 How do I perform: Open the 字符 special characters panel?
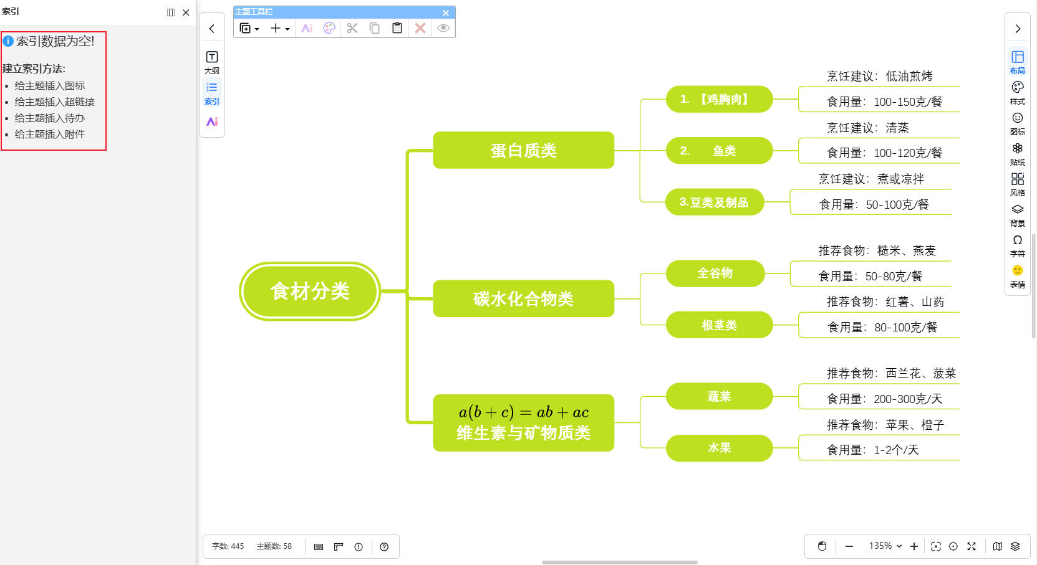point(1017,245)
